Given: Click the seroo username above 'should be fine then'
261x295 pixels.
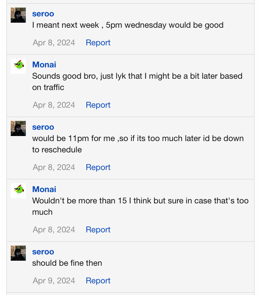Looking at the screenshot, I should (x=43, y=252).
